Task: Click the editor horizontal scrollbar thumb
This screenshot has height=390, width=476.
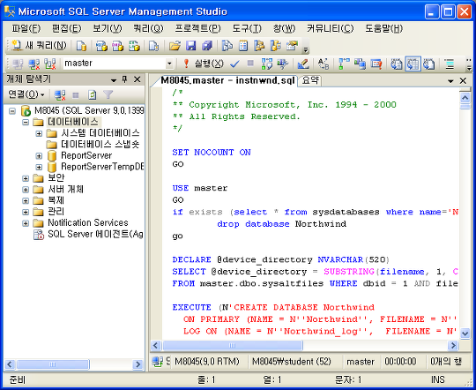Action: pos(233,345)
